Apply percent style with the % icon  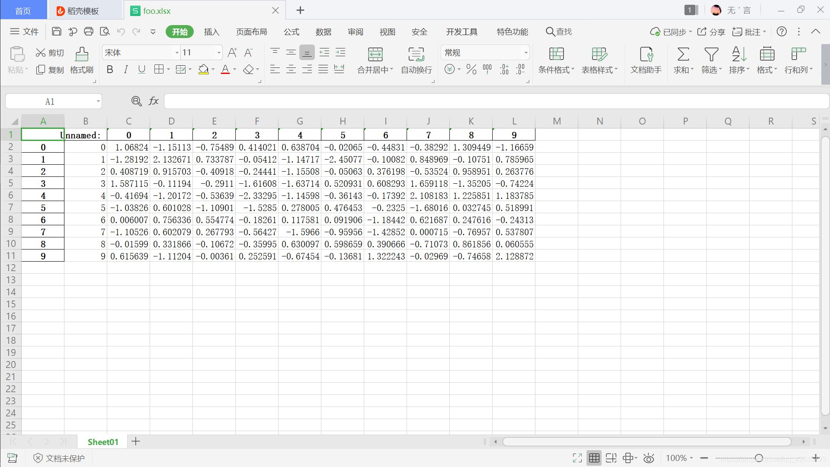point(471,69)
